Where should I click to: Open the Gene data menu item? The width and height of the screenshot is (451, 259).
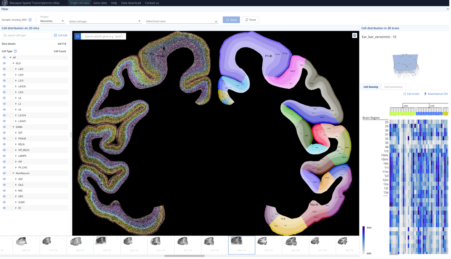(100, 3)
